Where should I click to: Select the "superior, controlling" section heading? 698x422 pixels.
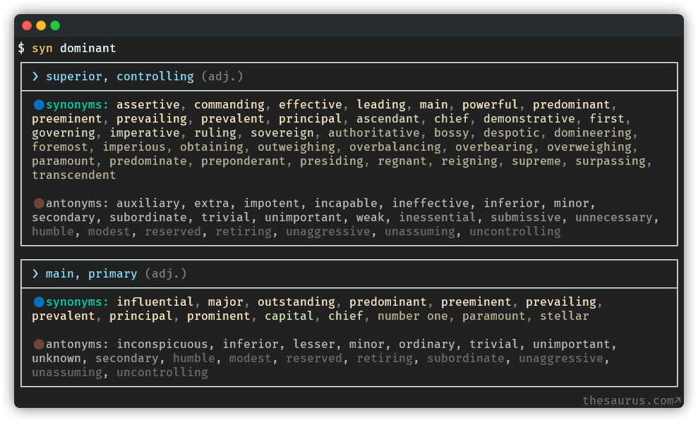(119, 77)
